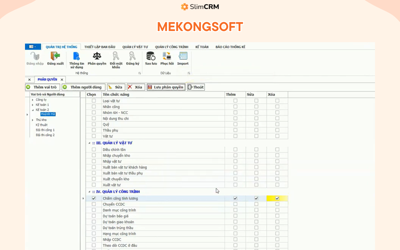The width and height of the screenshot is (400, 250).
Task: Select Đội thi công 1 in tree
Action: click(x=45, y=130)
